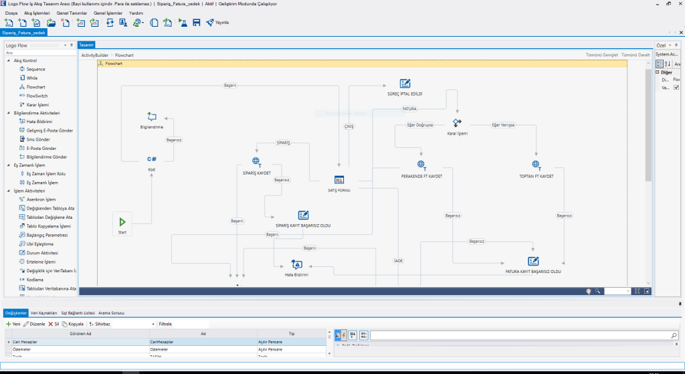The width and height of the screenshot is (685, 374).
Task: Click the green Start node
Action: (122, 221)
